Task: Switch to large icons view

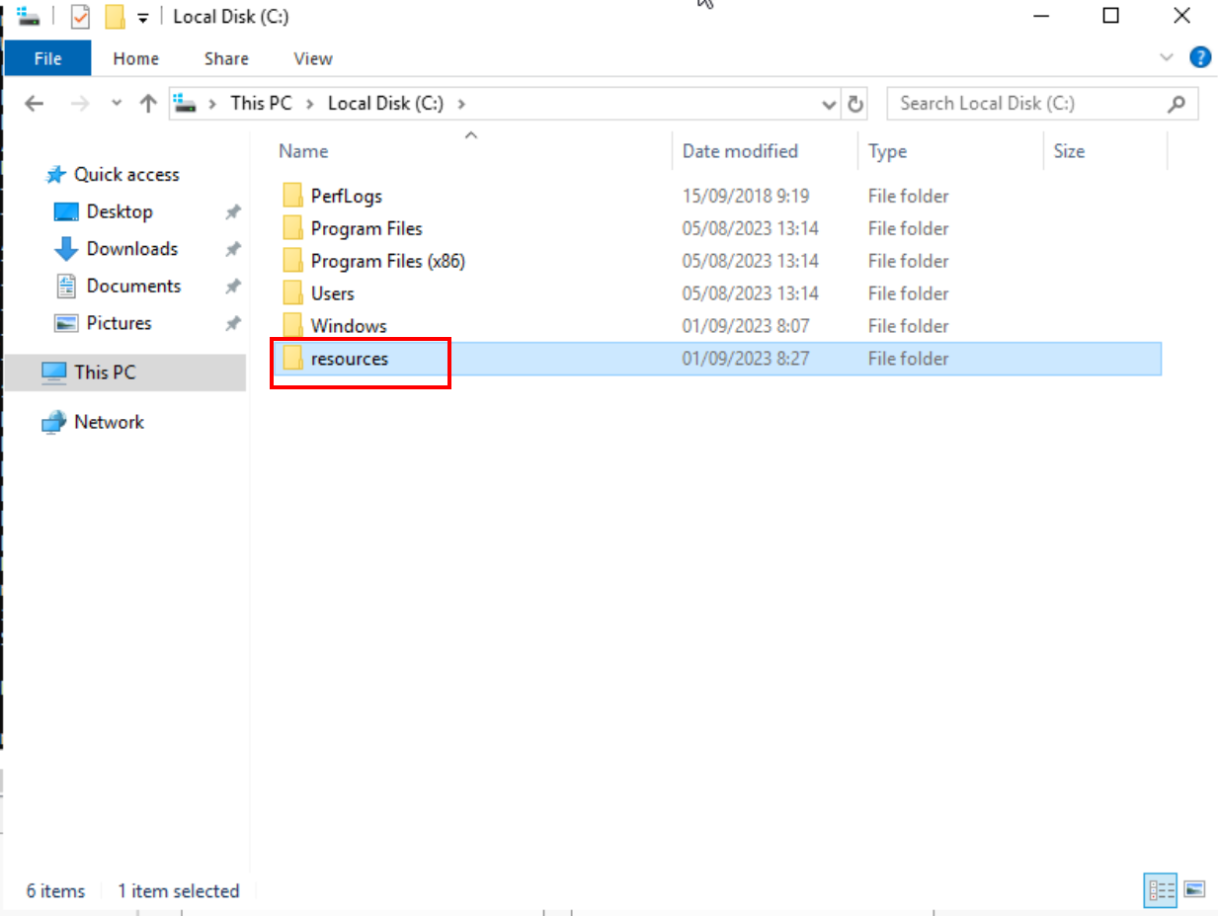Action: 1193,890
